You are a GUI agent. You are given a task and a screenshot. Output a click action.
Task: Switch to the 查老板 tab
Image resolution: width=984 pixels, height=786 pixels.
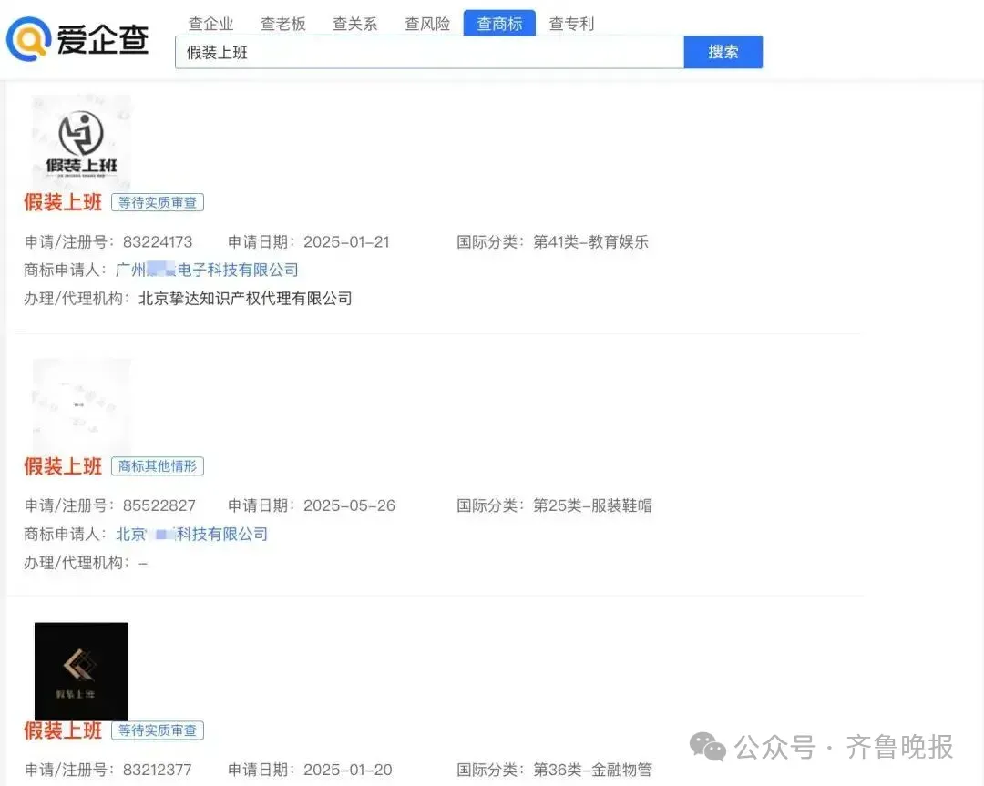[x=283, y=24]
